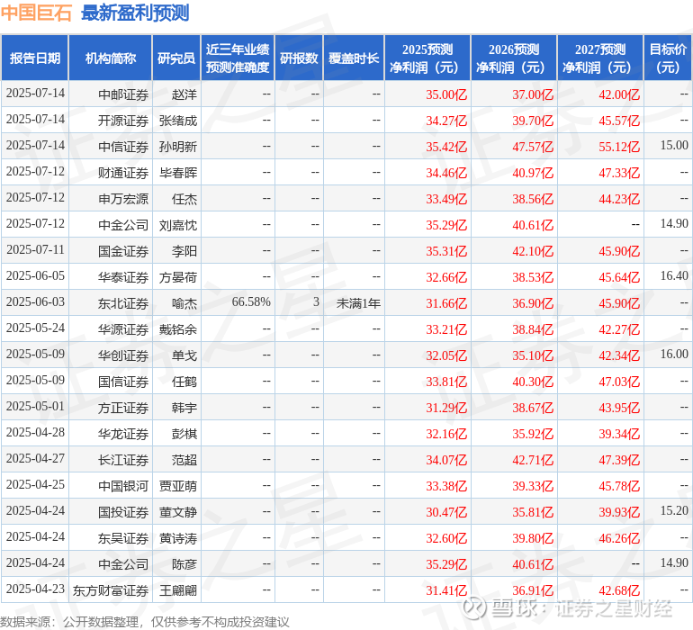Click 东方财富证券 institution cell

(x=111, y=590)
